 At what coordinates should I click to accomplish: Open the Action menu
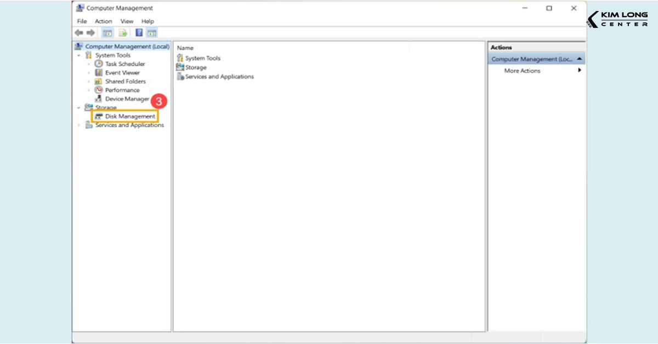point(103,21)
